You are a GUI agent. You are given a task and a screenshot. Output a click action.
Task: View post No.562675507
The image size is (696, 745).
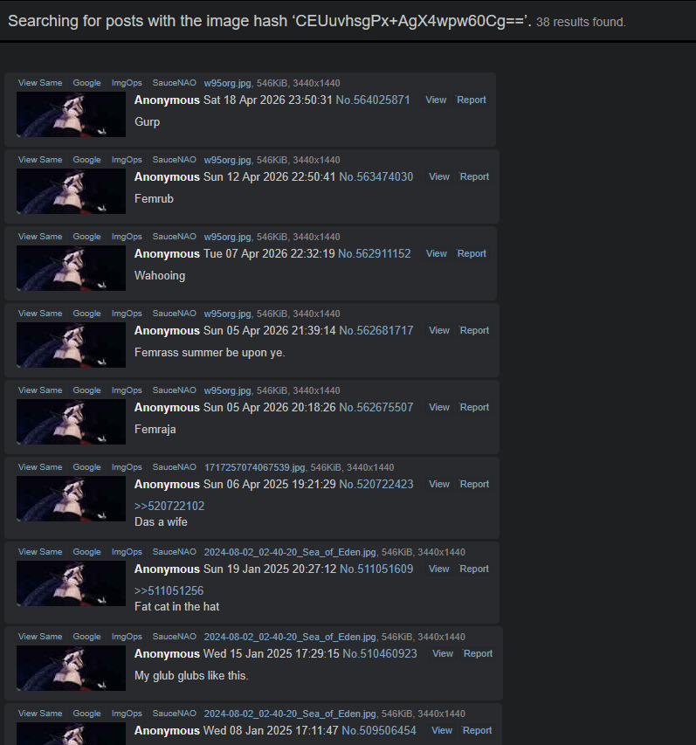tap(439, 408)
